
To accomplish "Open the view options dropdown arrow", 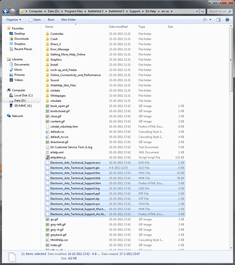I will 210,20.
